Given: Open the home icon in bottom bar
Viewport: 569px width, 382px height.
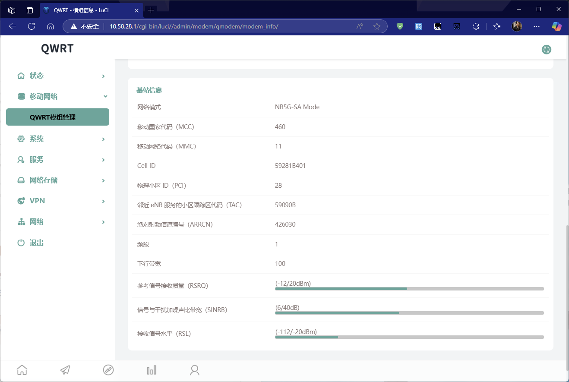Looking at the screenshot, I should click(x=22, y=370).
